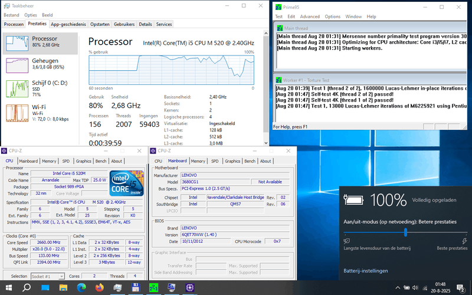Image resolution: width=472 pixels, height=295 pixels.
Task: Open Mainboard tab in left CPU-Z
Action: point(28,161)
